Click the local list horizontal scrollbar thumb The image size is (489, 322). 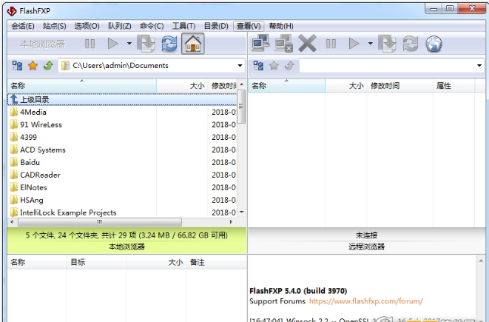100,222
